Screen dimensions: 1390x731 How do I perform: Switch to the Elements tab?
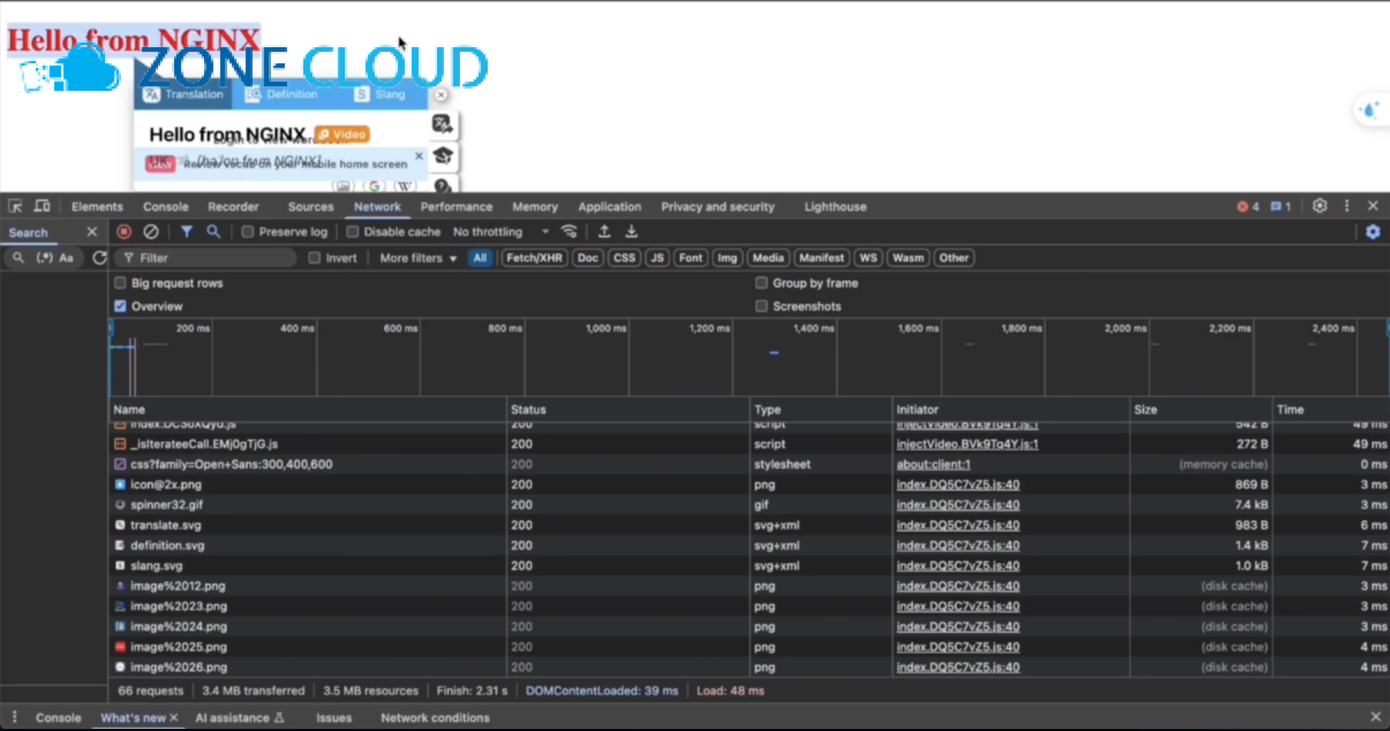click(97, 207)
